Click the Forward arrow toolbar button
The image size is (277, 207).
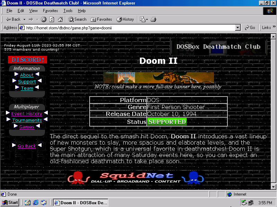31,19
